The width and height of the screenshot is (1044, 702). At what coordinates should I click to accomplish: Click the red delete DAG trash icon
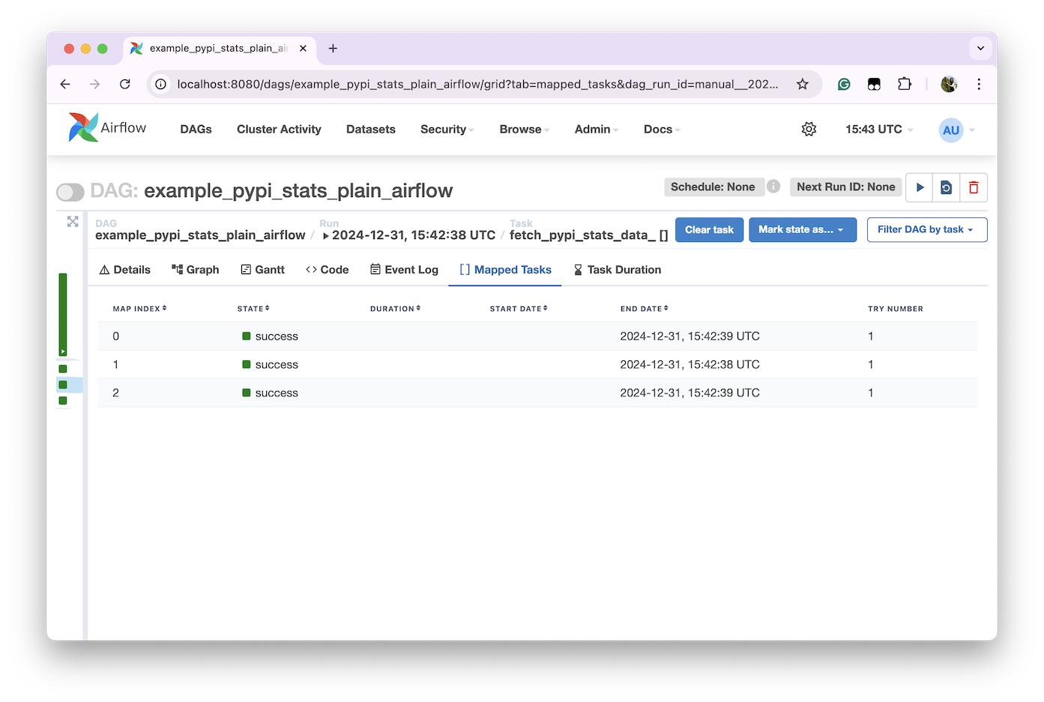[974, 187]
